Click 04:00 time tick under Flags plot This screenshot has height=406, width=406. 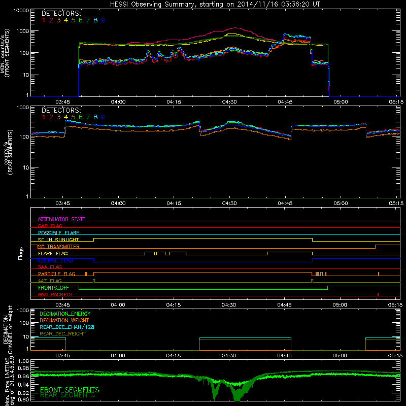(118, 305)
